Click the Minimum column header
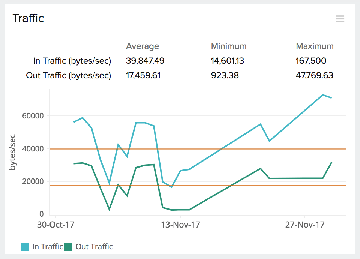Viewport: 360px width, 259px height. 229,46
